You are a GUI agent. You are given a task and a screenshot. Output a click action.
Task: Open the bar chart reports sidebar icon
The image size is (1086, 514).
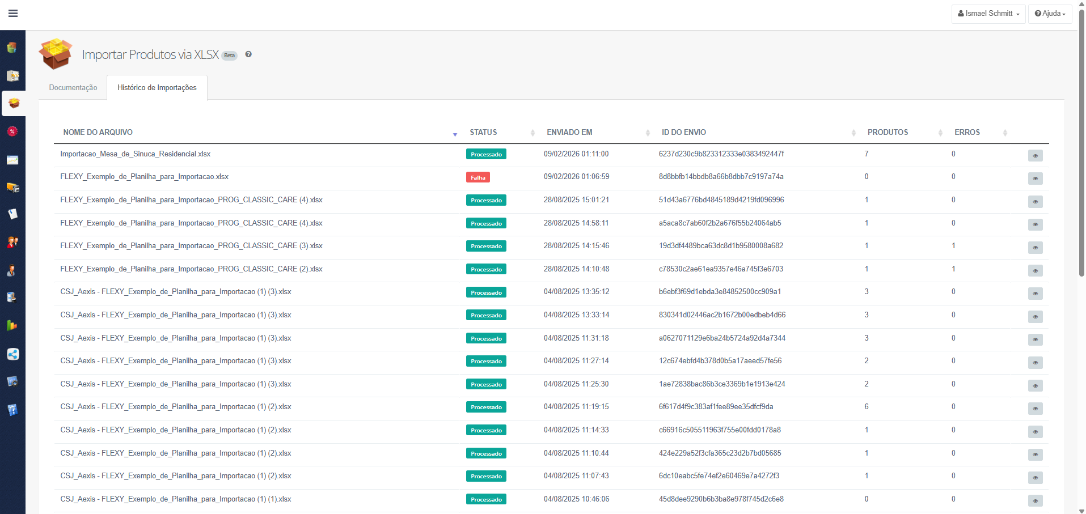pos(12,325)
